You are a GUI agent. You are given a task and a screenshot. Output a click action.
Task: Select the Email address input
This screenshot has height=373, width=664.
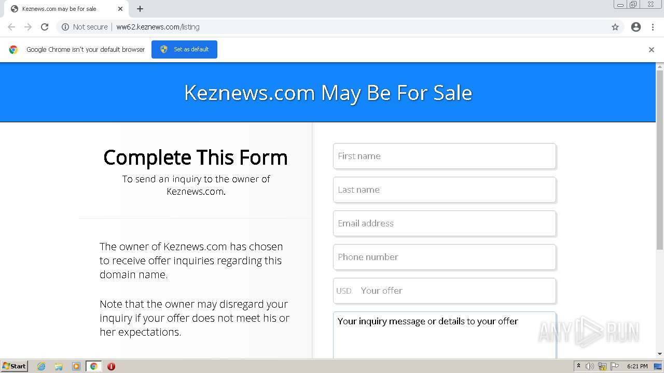[445, 223]
